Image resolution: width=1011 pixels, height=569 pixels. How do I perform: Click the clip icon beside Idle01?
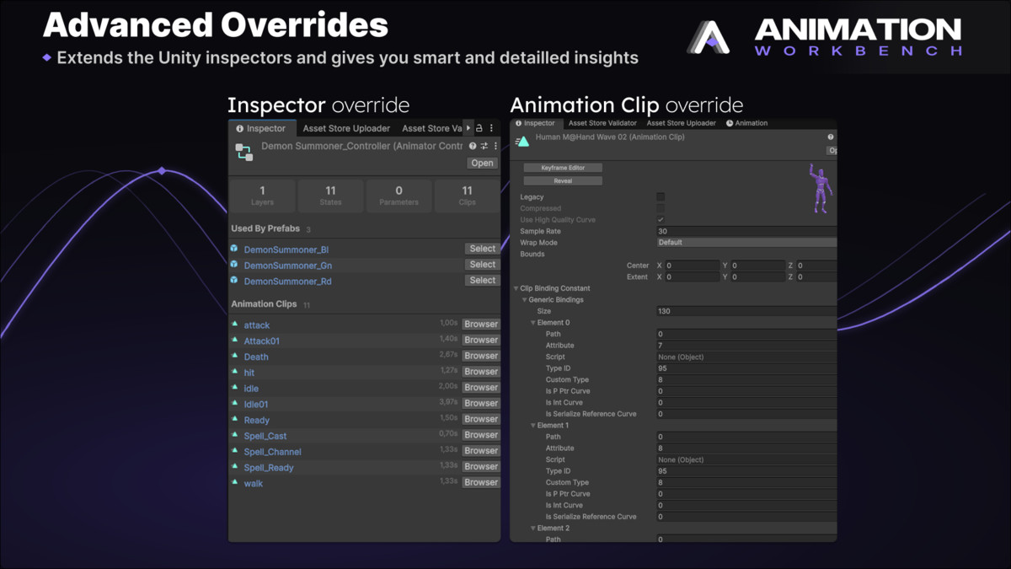[x=235, y=404]
